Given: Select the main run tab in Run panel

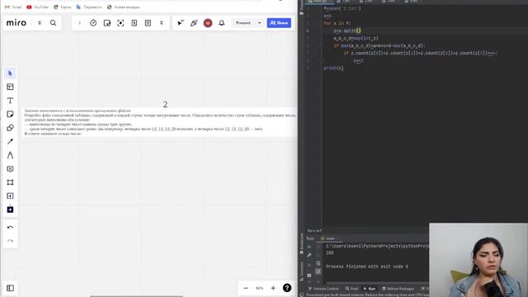Looking at the screenshot, I should point(328,238).
